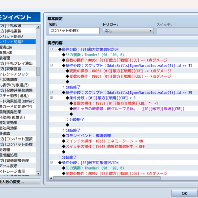Collapse the skill id == 31 script branch
The width and height of the screenshot is (198, 198).
point(51,66)
